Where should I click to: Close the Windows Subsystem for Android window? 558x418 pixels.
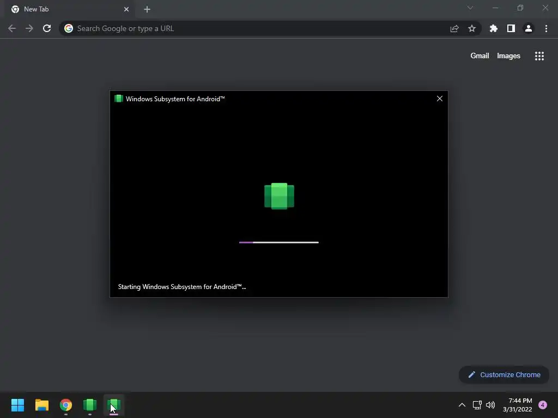click(x=440, y=99)
